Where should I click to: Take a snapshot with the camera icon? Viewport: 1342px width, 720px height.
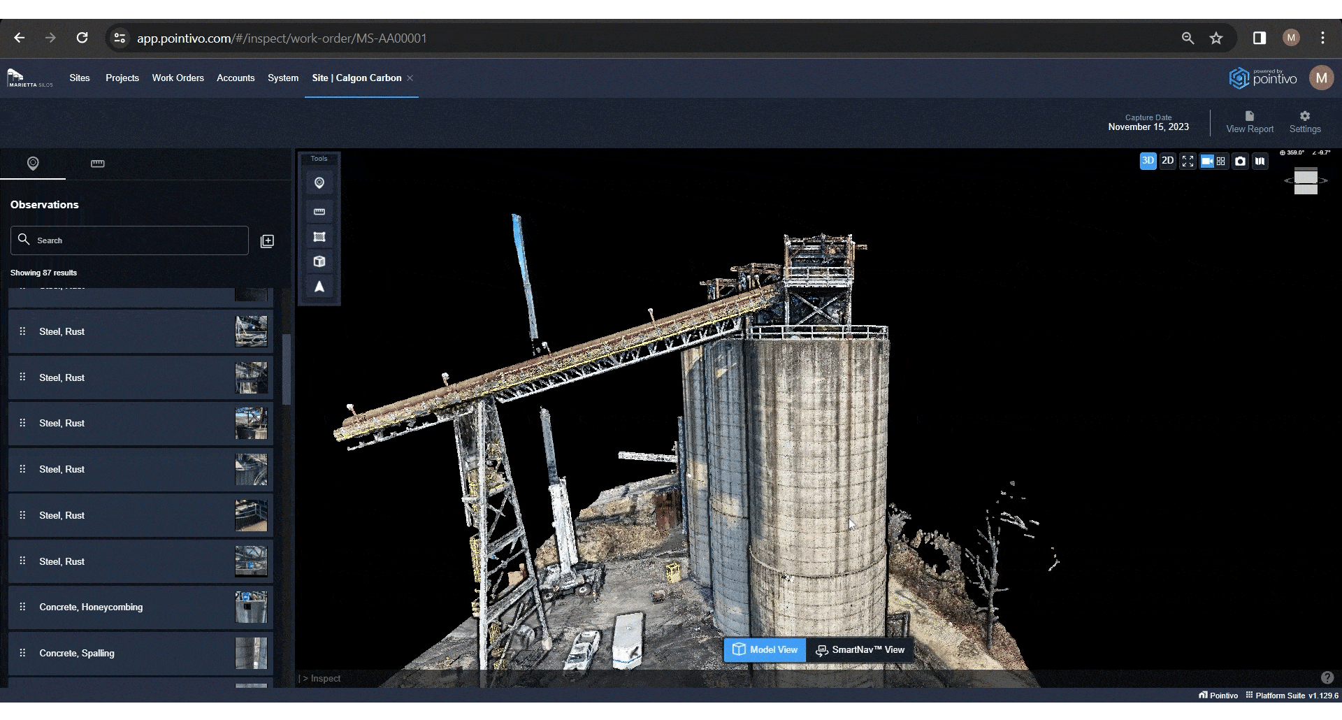tap(1240, 161)
